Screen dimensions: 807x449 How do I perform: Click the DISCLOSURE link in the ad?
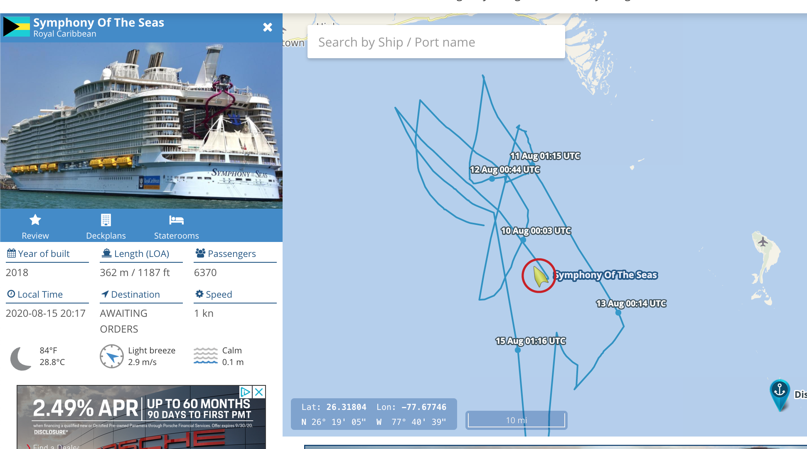pyautogui.click(x=51, y=432)
